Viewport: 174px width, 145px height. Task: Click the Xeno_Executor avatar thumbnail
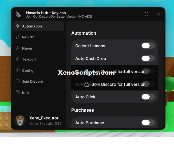(x=20, y=120)
